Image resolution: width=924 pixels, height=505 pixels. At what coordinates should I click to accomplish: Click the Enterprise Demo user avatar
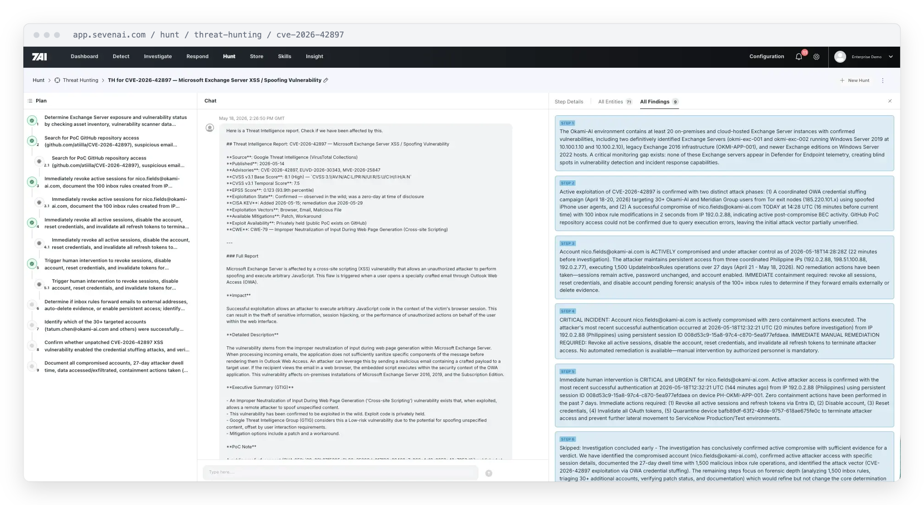[x=840, y=57]
